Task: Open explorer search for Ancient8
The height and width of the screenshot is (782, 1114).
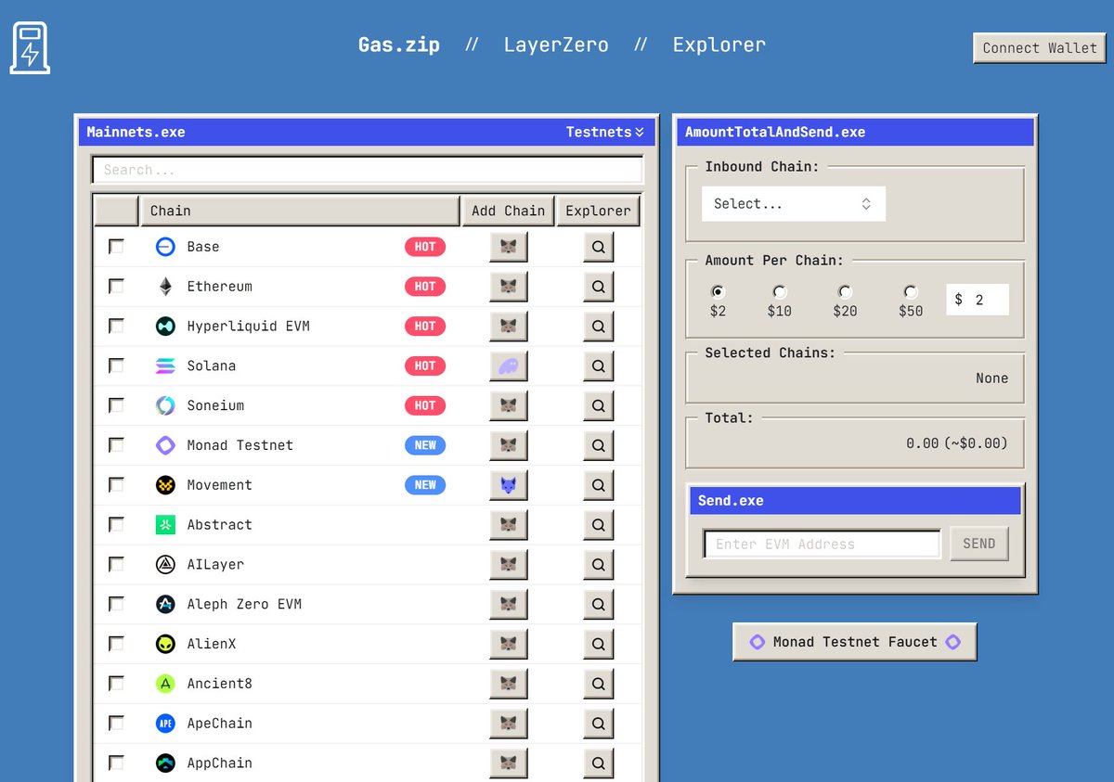Action: coord(599,684)
